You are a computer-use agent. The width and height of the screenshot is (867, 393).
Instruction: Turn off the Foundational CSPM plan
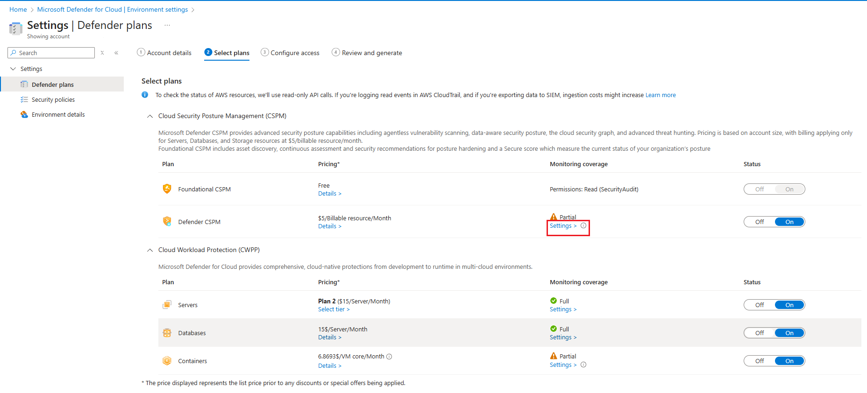pyautogui.click(x=760, y=189)
